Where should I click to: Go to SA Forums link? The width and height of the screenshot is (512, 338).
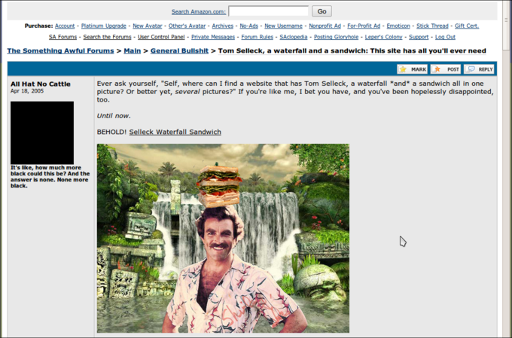62,37
